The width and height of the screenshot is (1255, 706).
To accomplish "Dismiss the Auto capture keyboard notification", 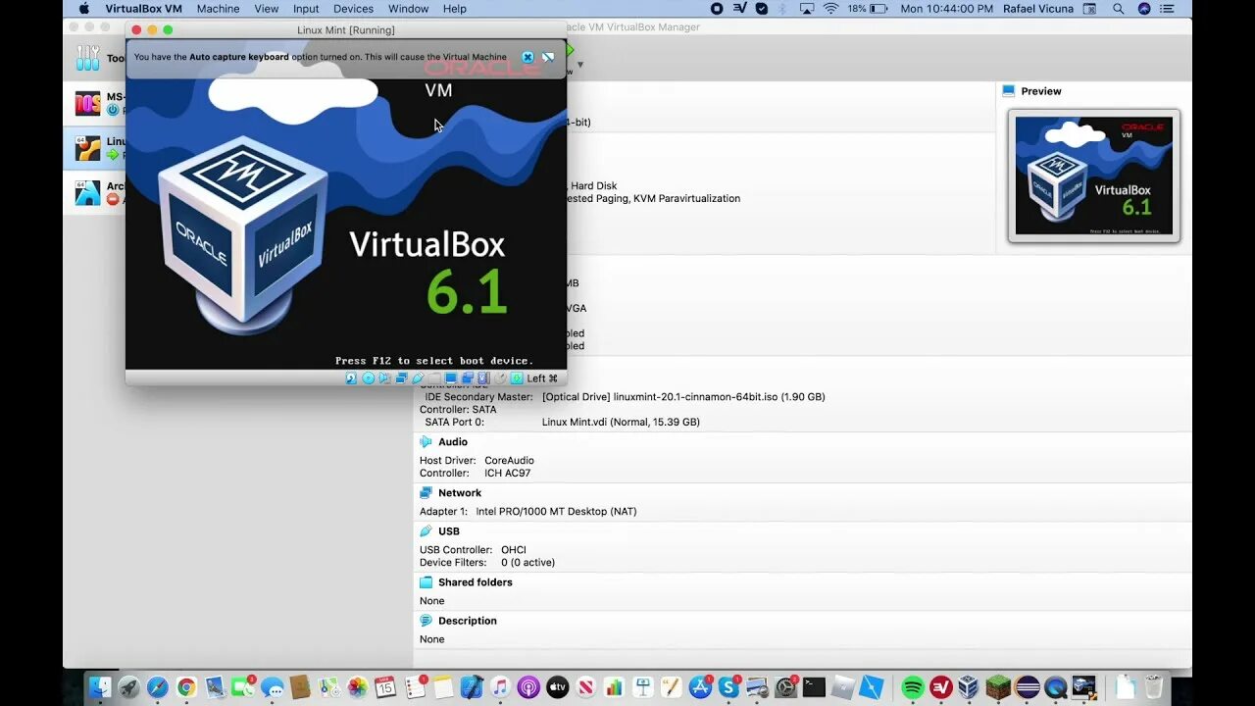I will pyautogui.click(x=527, y=57).
